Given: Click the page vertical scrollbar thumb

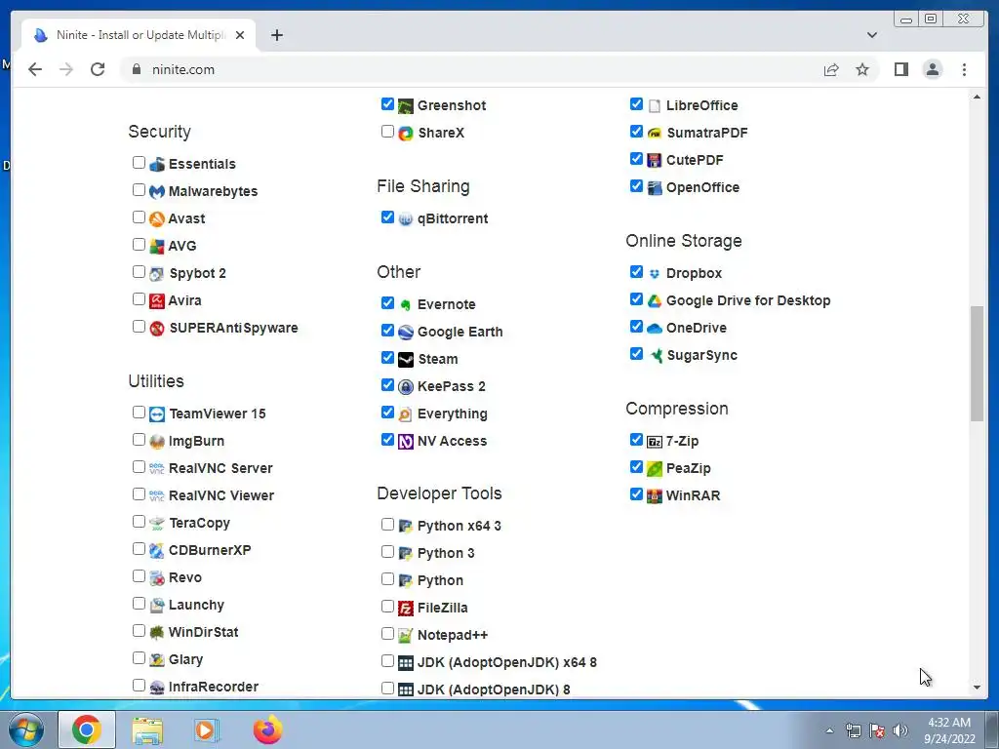Looking at the screenshot, I should tap(977, 364).
